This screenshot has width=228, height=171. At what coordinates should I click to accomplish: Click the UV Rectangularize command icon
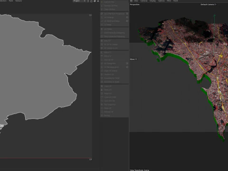tap(102, 67)
